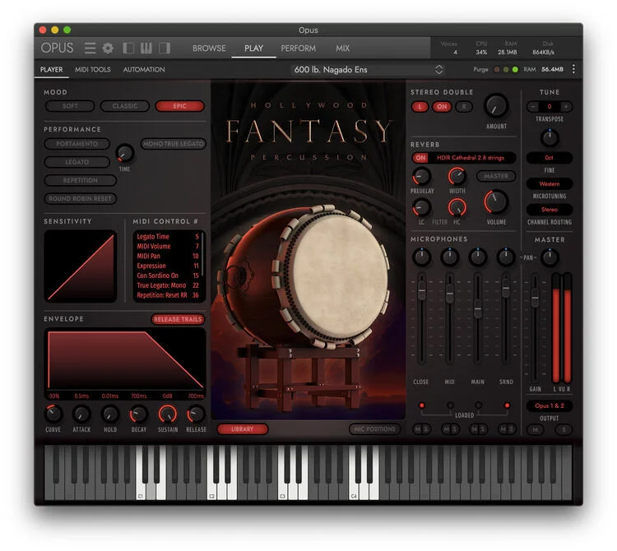Select the Classic mood

pos(125,106)
